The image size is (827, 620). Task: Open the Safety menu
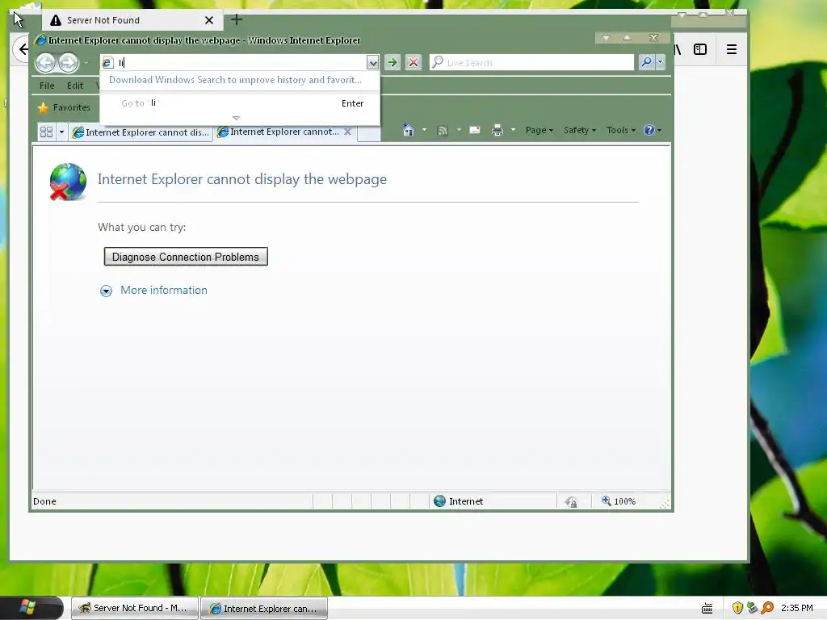pos(579,130)
